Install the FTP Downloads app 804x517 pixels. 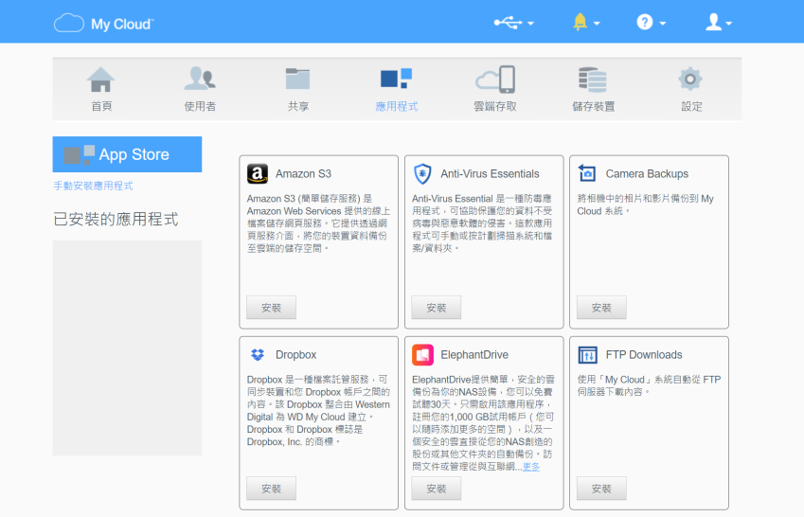click(601, 489)
